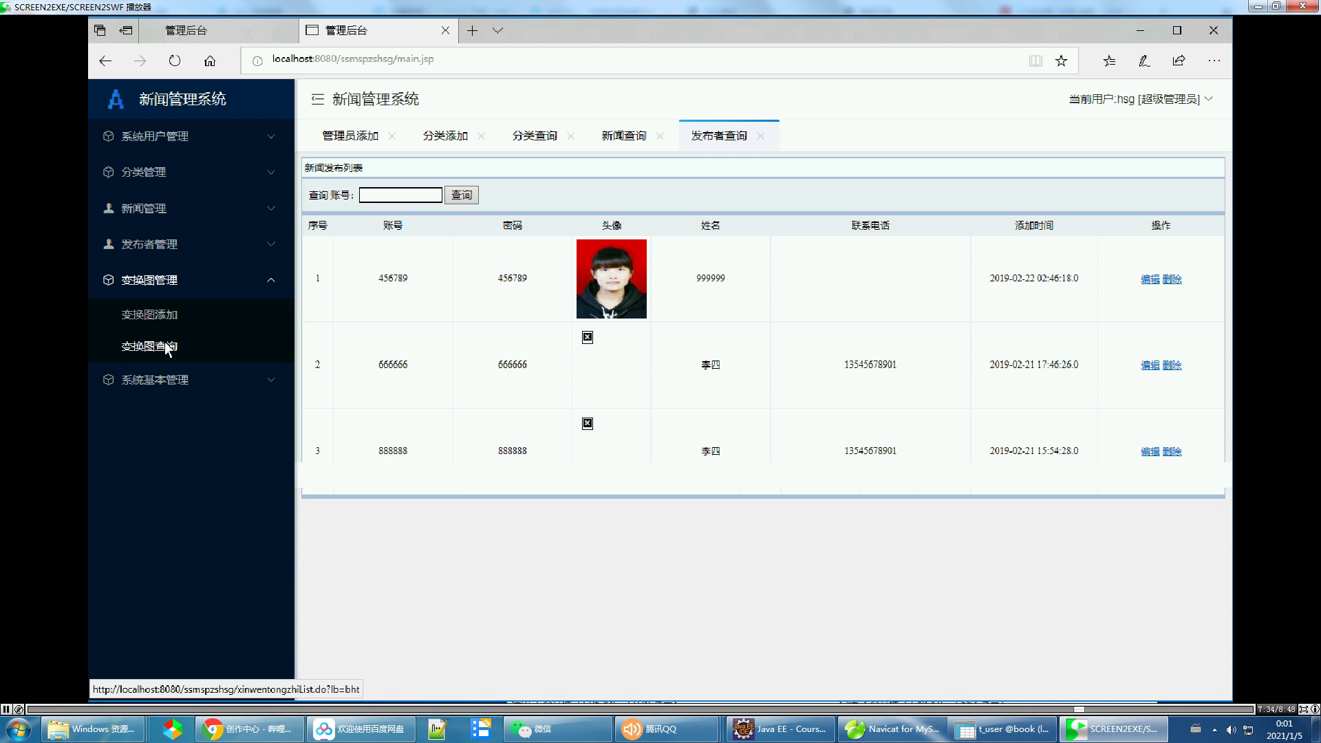
Task: Click 删除 link for account 666666
Action: point(1172,365)
